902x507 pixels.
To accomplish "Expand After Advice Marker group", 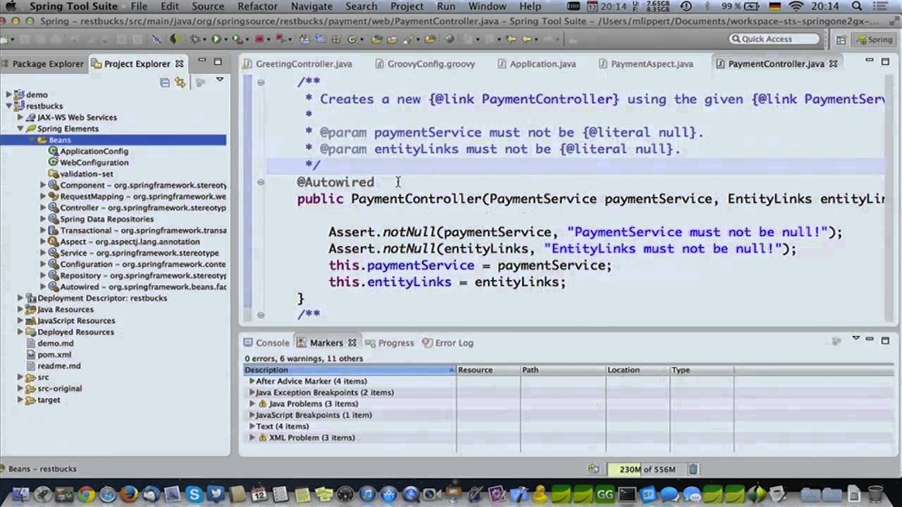I will pyautogui.click(x=252, y=381).
